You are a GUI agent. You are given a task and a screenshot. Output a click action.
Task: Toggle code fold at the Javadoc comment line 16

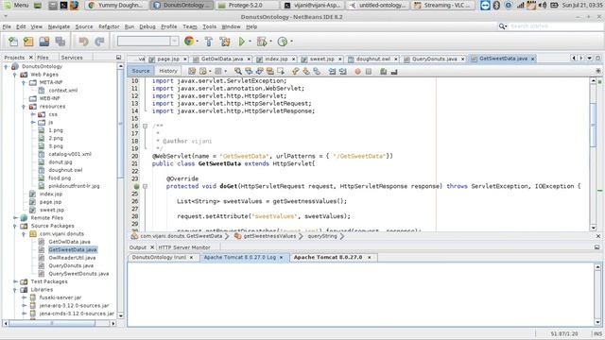pos(145,126)
